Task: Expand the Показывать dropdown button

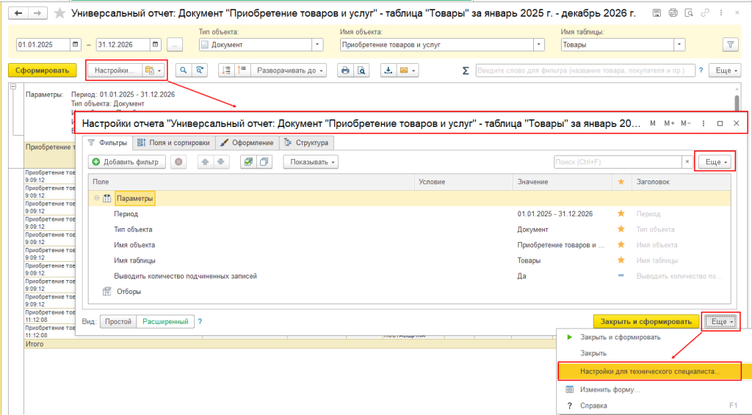Action: tap(312, 161)
